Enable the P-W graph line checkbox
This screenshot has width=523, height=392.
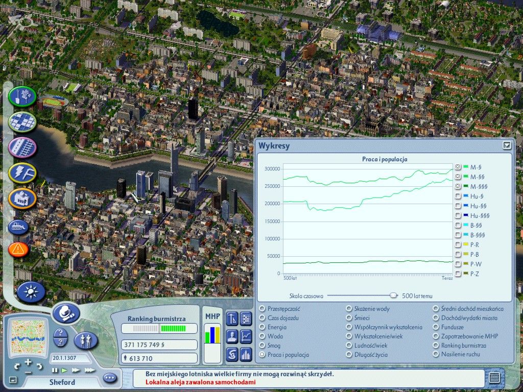458,264
